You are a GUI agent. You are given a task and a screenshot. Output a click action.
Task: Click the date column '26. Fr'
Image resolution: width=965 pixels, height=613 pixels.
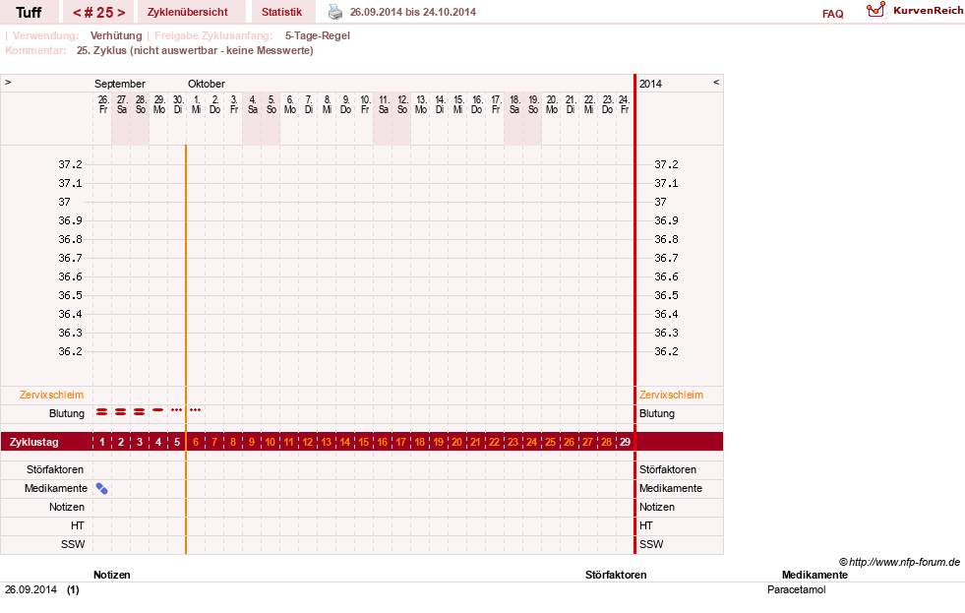click(x=102, y=104)
